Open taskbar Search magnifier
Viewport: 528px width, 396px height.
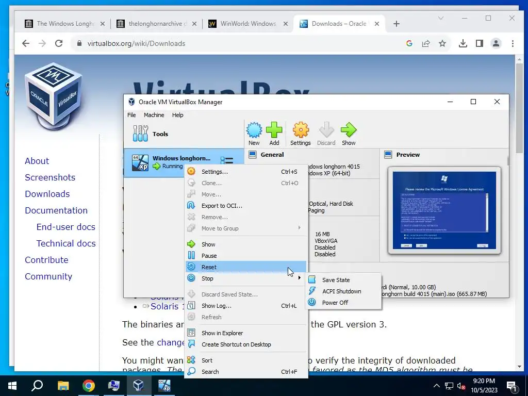tap(37, 386)
